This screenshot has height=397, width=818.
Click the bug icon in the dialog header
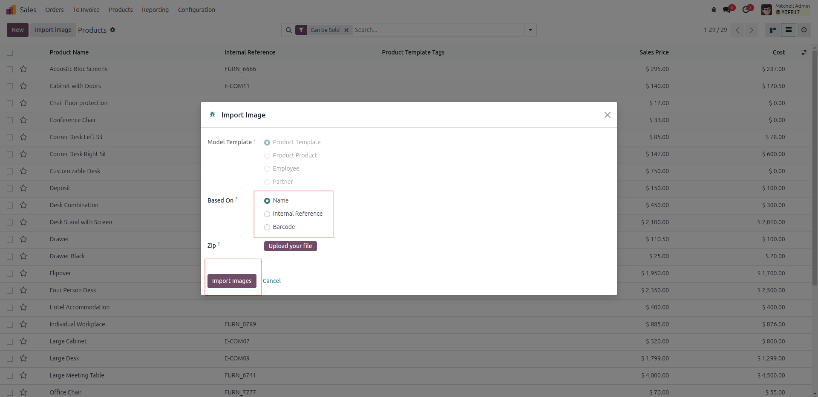click(212, 114)
